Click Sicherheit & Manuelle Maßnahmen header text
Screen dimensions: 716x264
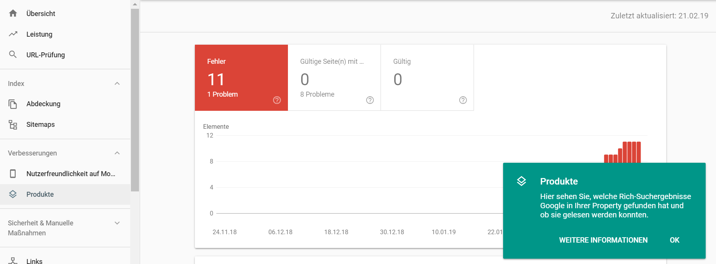(41, 228)
